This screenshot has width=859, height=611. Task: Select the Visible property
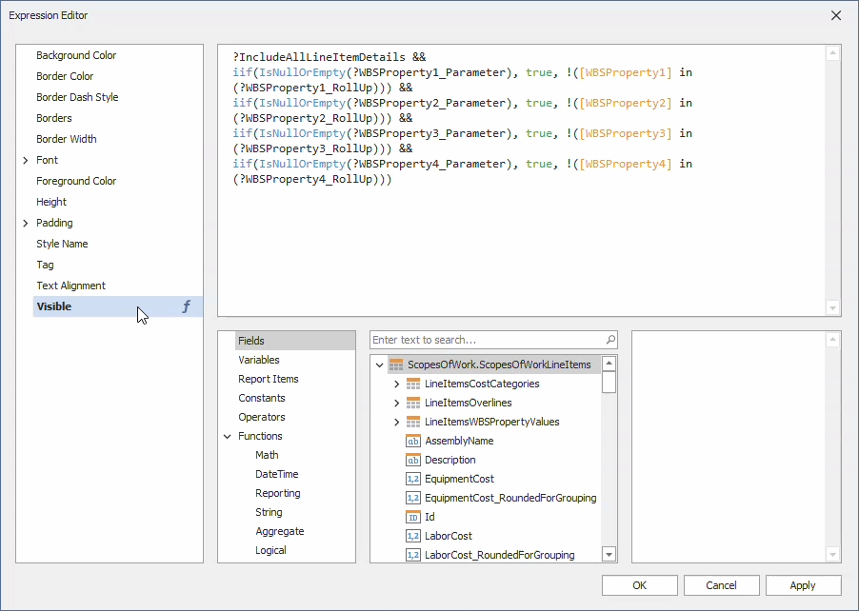pos(118,306)
